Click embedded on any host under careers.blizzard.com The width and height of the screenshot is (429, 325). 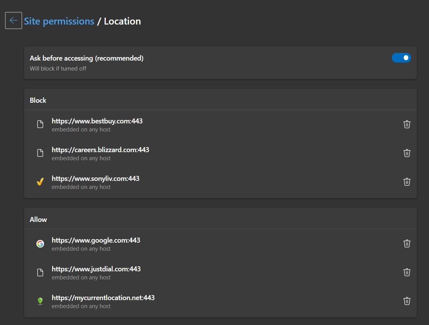(x=81, y=158)
